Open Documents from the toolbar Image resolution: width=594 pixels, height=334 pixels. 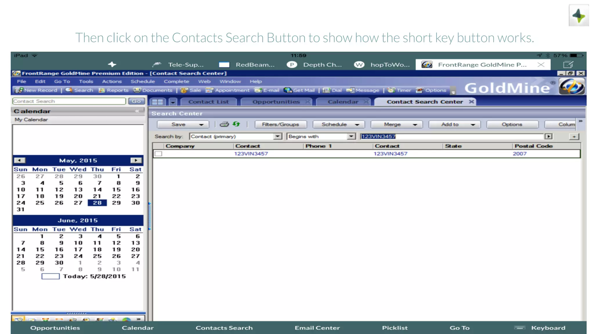coord(153,90)
